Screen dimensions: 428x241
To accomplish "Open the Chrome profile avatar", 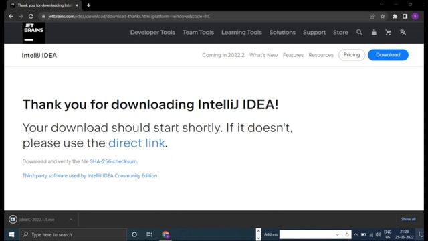I will [415, 16].
